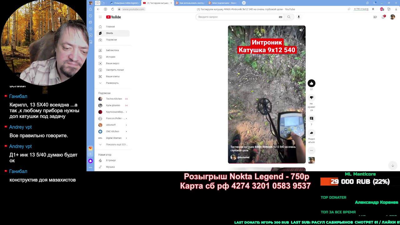Go to the next Short with down arrow
400x225 pixels.
pyautogui.click(x=393, y=166)
